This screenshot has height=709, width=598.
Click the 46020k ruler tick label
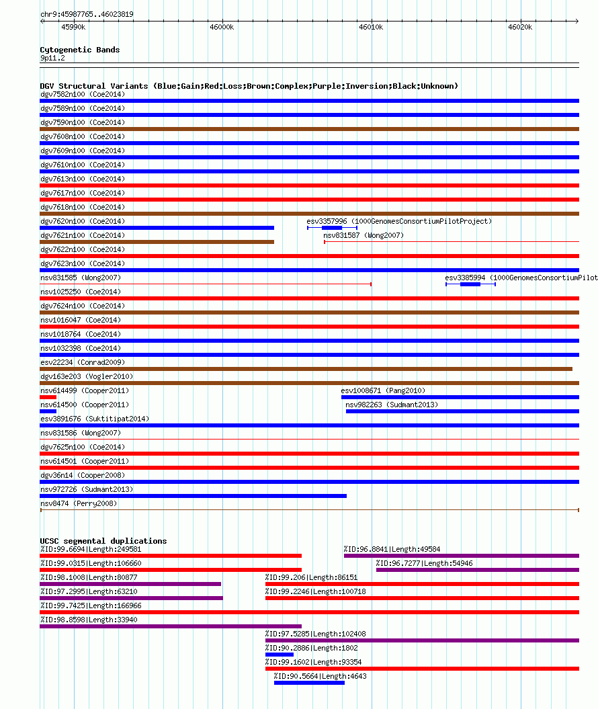[520, 27]
